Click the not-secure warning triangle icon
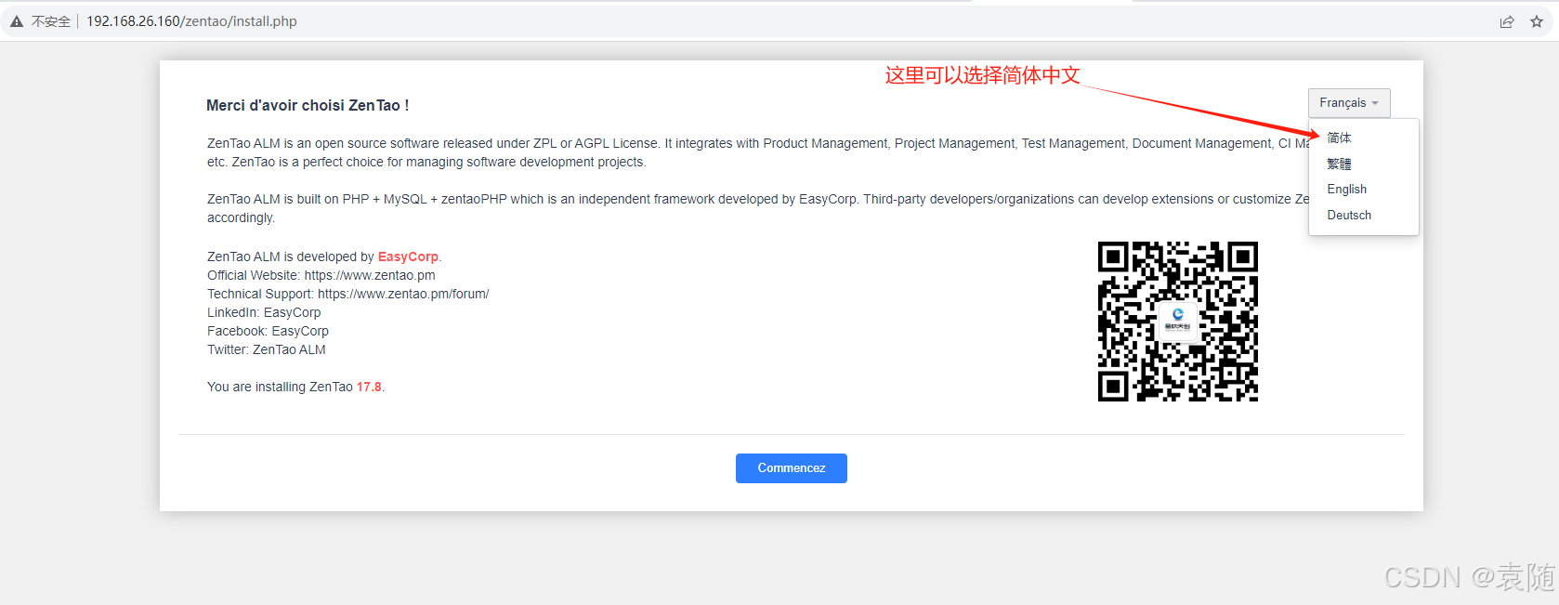This screenshot has width=1559, height=605. coord(17,21)
